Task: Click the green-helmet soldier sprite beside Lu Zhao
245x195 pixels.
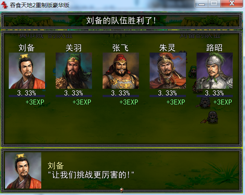Action: tap(192, 72)
